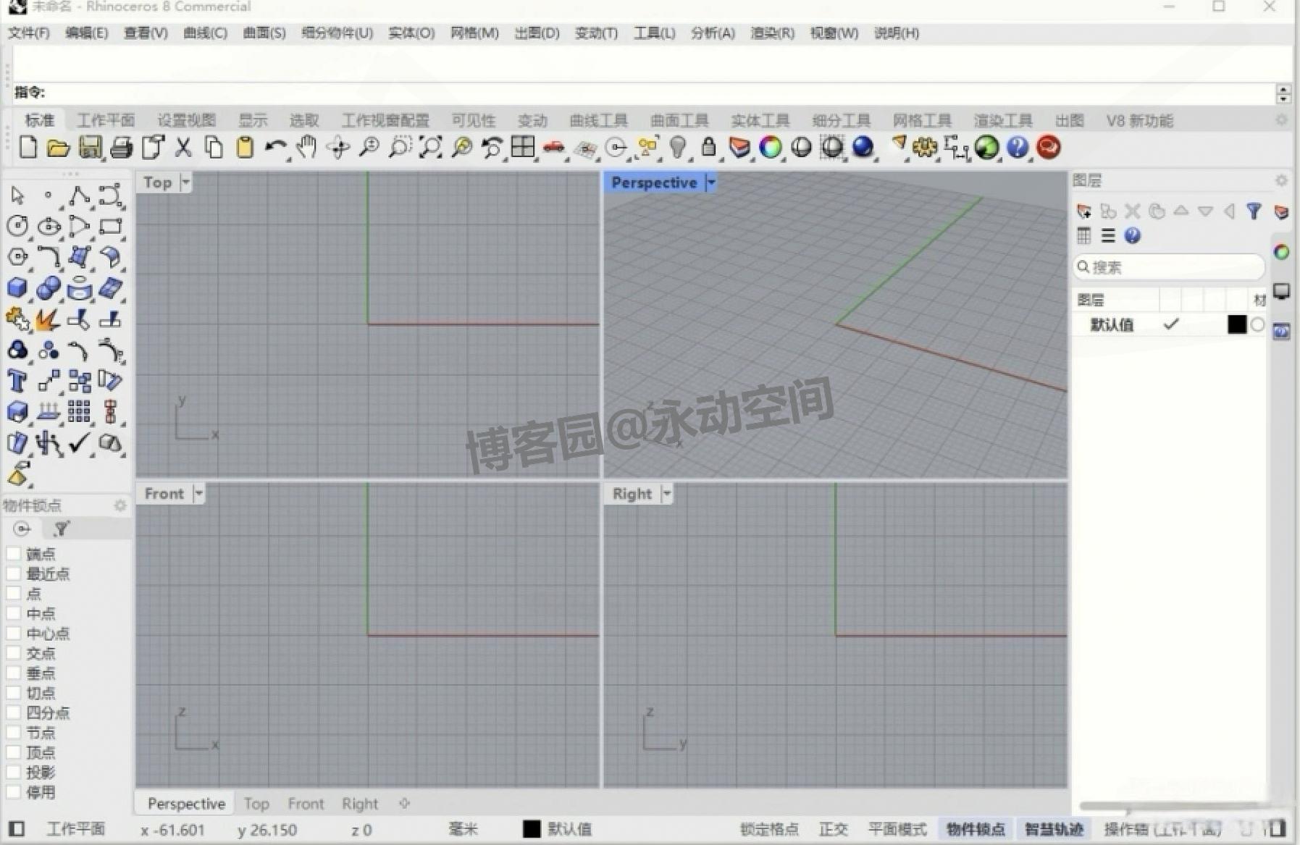This screenshot has width=1300, height=845.
Task: Click the 默认值 layer color swatch
Action: coord(1236,324)
